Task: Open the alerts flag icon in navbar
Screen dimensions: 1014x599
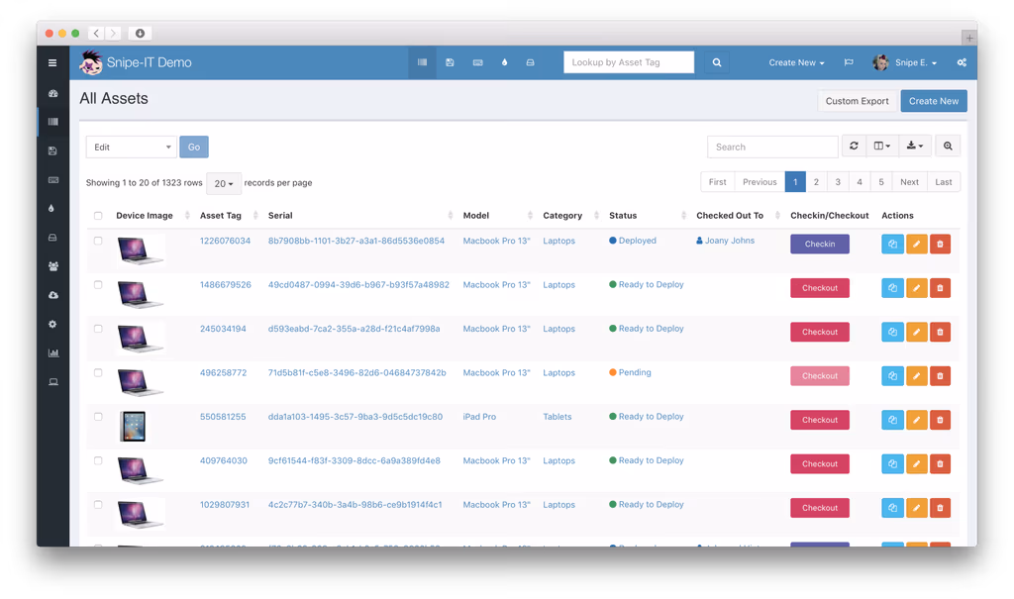Action: tap(849, 62)
